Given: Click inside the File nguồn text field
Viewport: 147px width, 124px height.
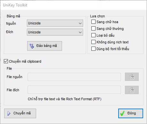Looking at the screenshot, I should [74, 77].
